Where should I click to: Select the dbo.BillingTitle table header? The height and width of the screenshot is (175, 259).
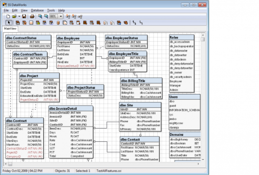(141, 81)
